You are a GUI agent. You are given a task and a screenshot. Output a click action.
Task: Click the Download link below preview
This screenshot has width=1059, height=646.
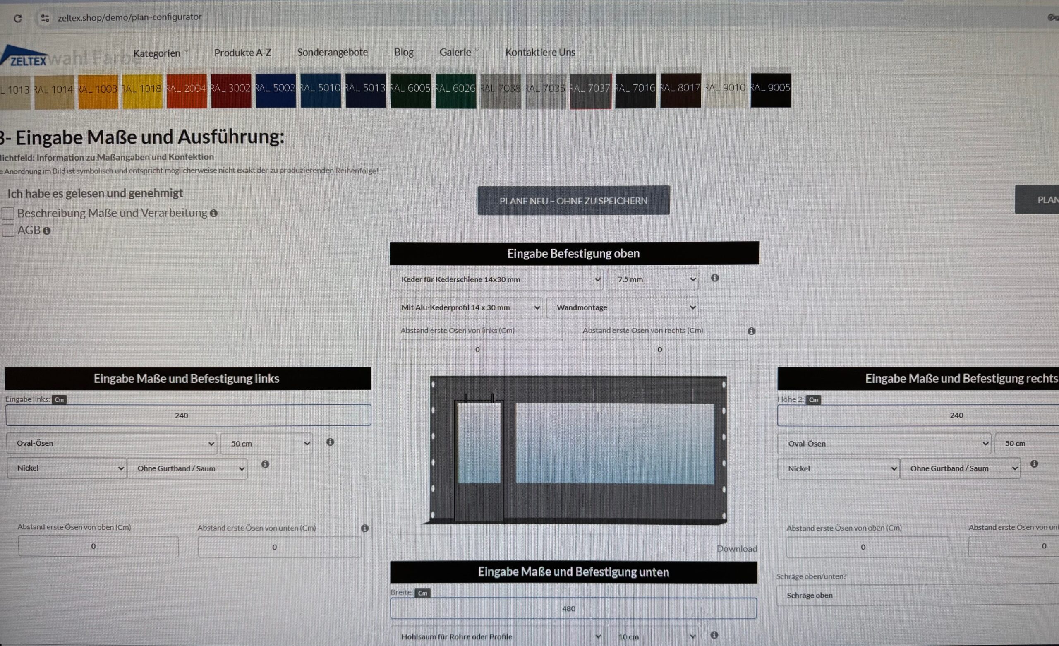click(736, 549)
